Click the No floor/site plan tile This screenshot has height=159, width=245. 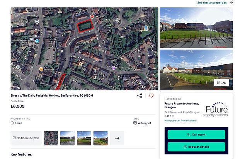[x=26, y=138]
